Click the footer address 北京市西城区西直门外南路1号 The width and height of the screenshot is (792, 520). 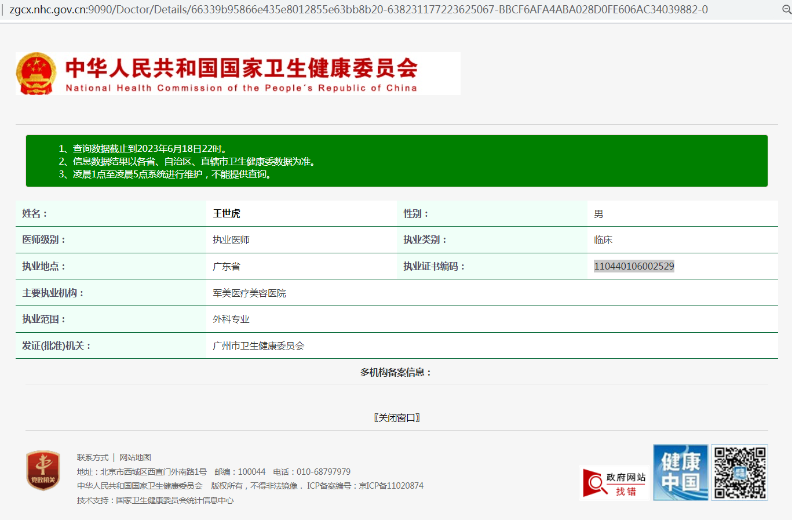pos(154,472)
